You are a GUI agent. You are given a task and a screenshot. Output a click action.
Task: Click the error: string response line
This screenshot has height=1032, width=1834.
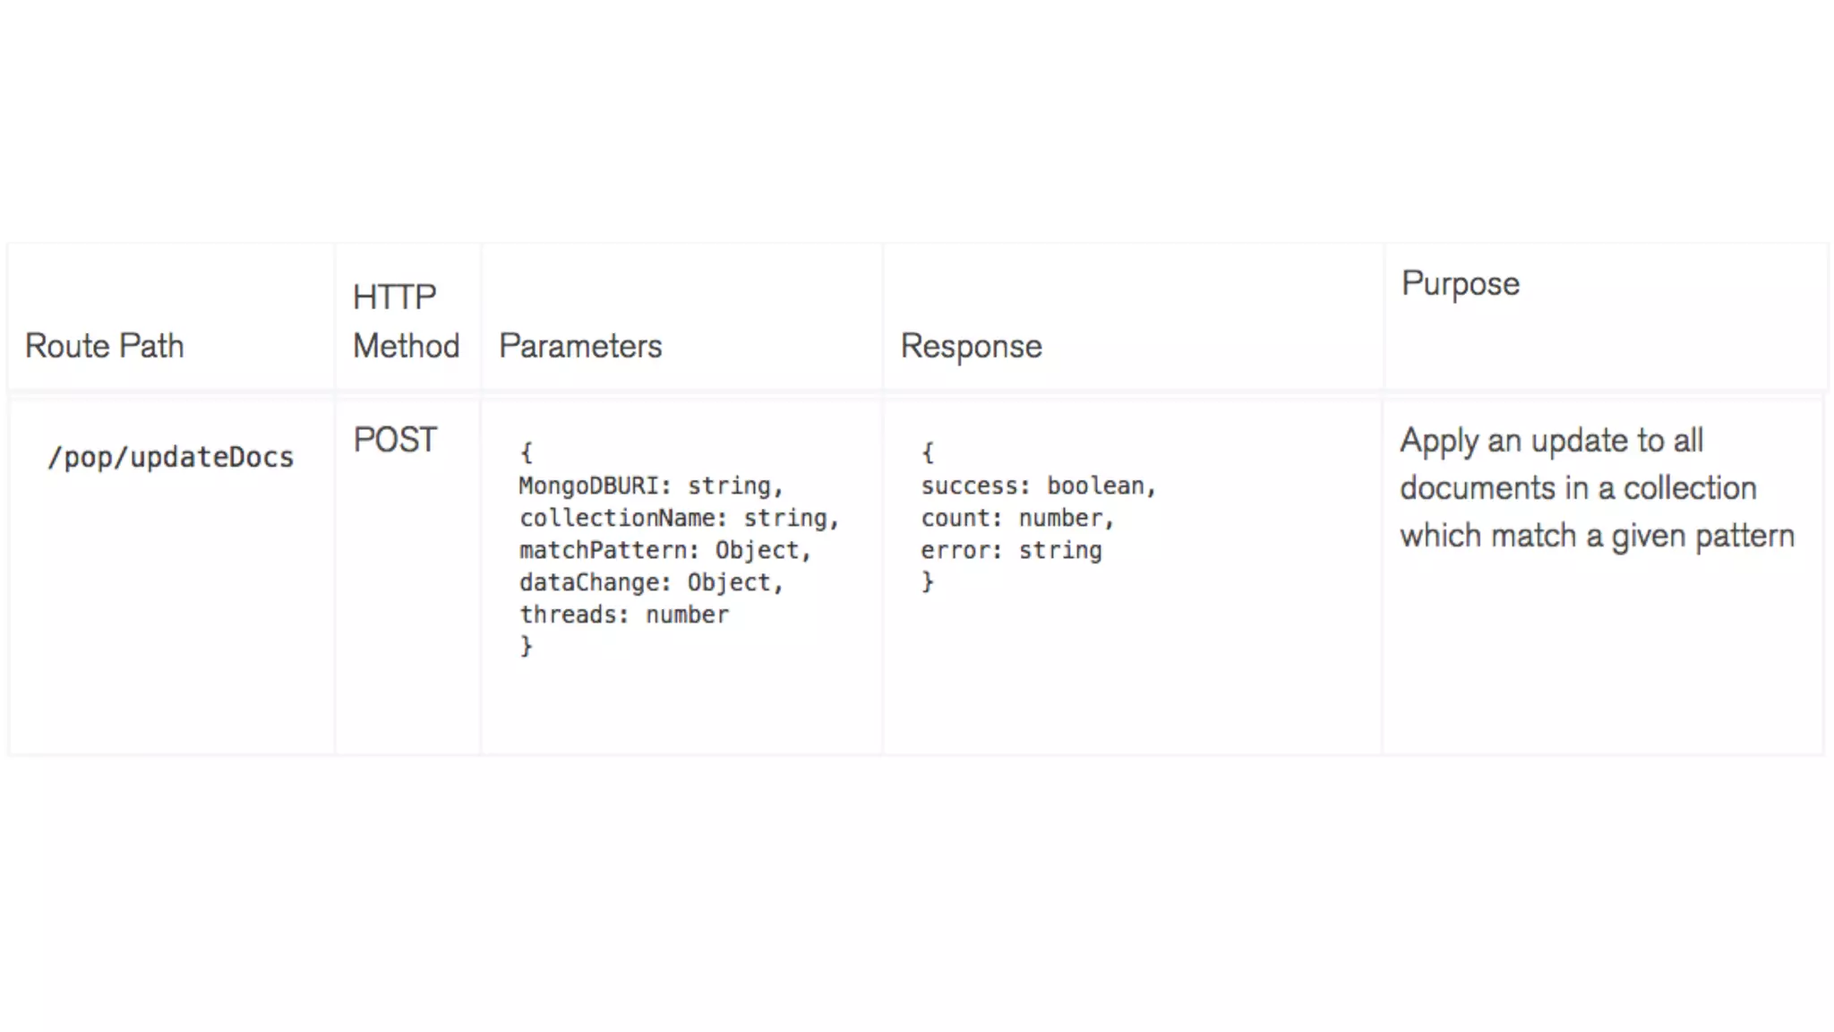[1010, 550]
